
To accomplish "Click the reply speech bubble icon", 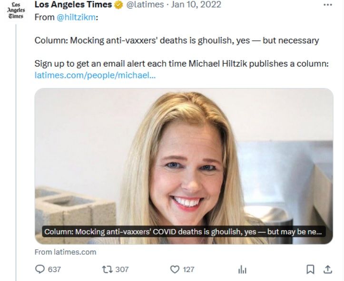I will [x=40, y=269].
